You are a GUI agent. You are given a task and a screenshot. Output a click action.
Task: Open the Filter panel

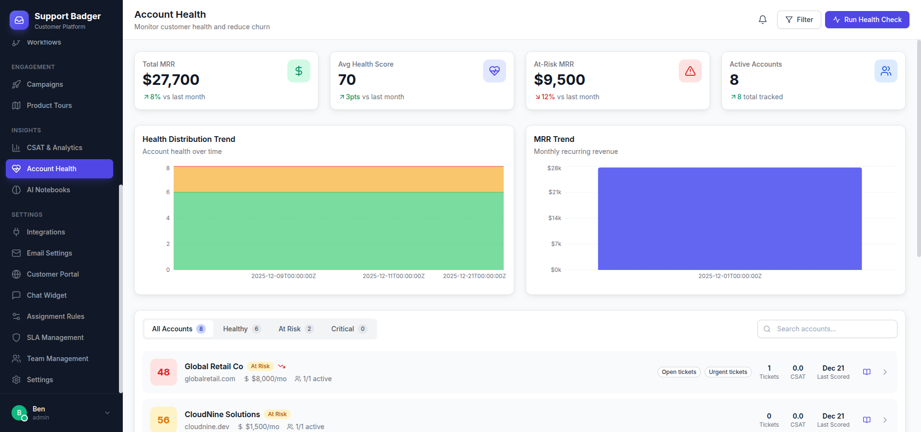click(798, 20)
